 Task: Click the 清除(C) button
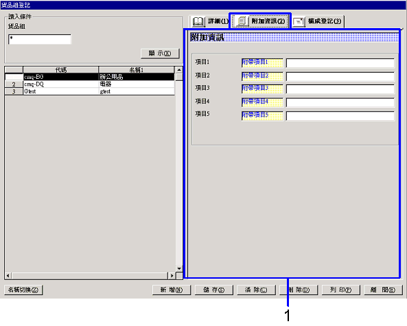(x=256, y=290)
